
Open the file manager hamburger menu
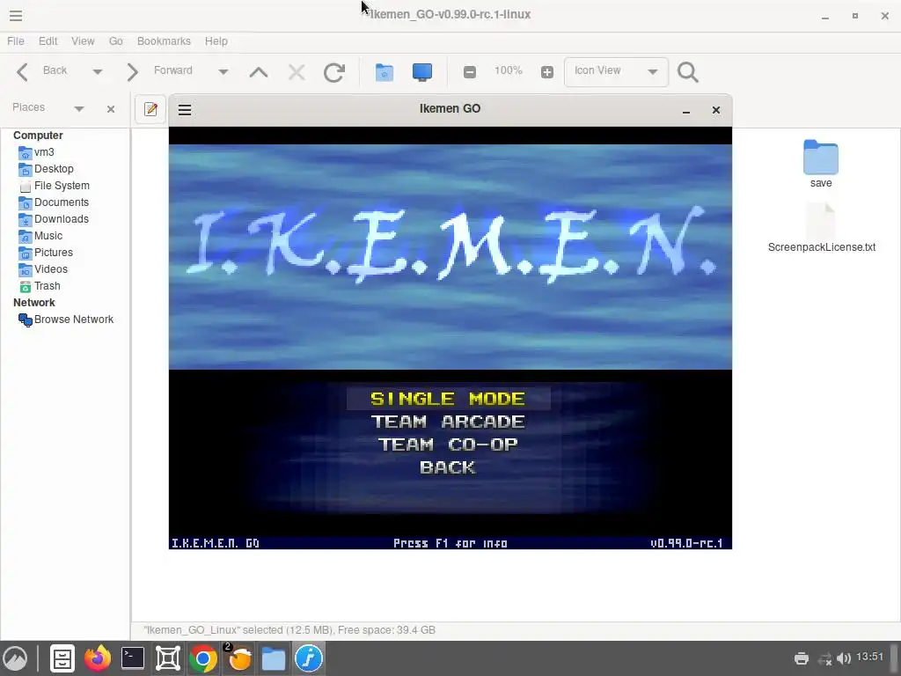tap(16, 16)
